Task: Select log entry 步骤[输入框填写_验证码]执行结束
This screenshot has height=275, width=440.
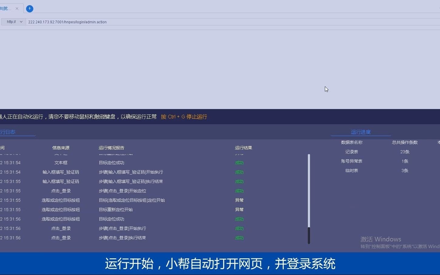Action: [x=131, y=181]
